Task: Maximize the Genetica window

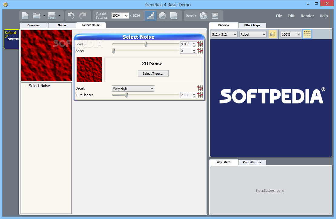Action: point(316,3)
